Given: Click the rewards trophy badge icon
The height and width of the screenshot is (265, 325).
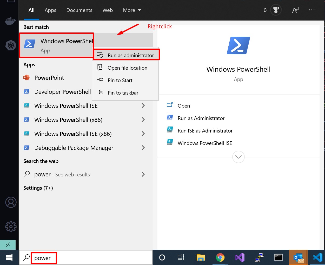Looking at the screenshot, I should coord(276,10).
